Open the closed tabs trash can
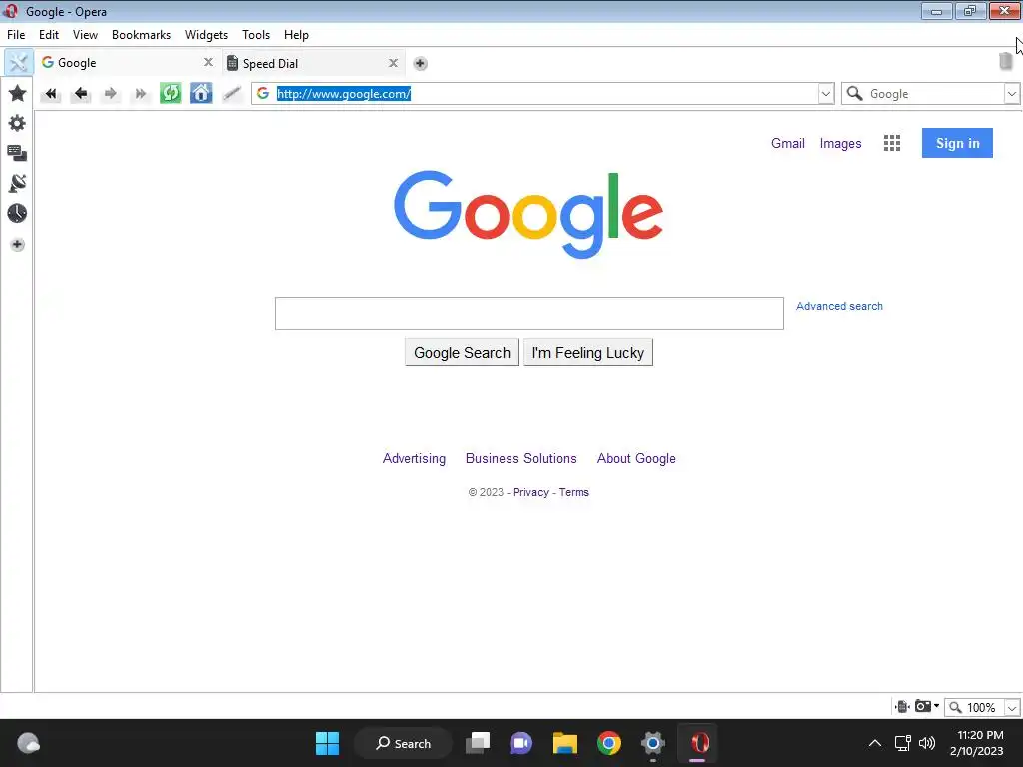Image resolution: width=1023 pixels, height=767 pixels. tap(1005, 61)
